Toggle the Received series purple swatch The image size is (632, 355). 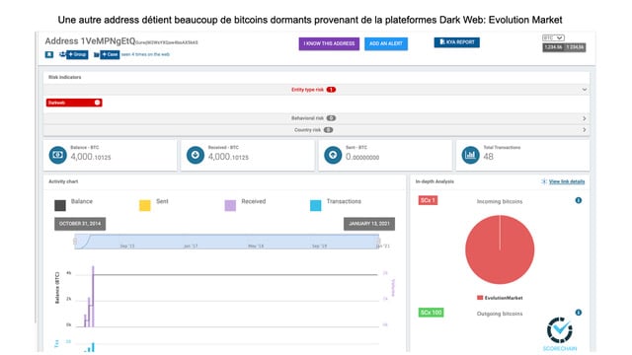click(230, 206)
